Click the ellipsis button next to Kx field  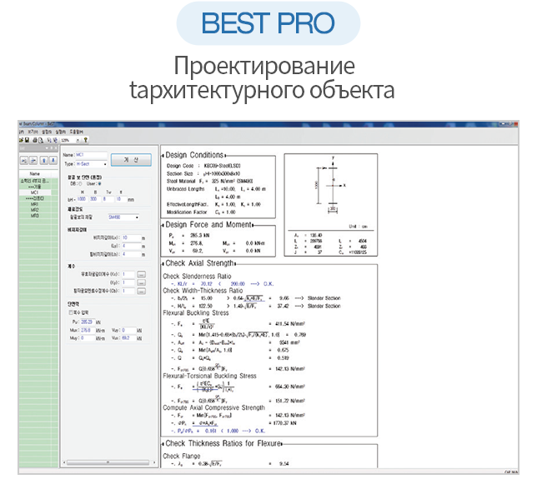click(141, 274)
